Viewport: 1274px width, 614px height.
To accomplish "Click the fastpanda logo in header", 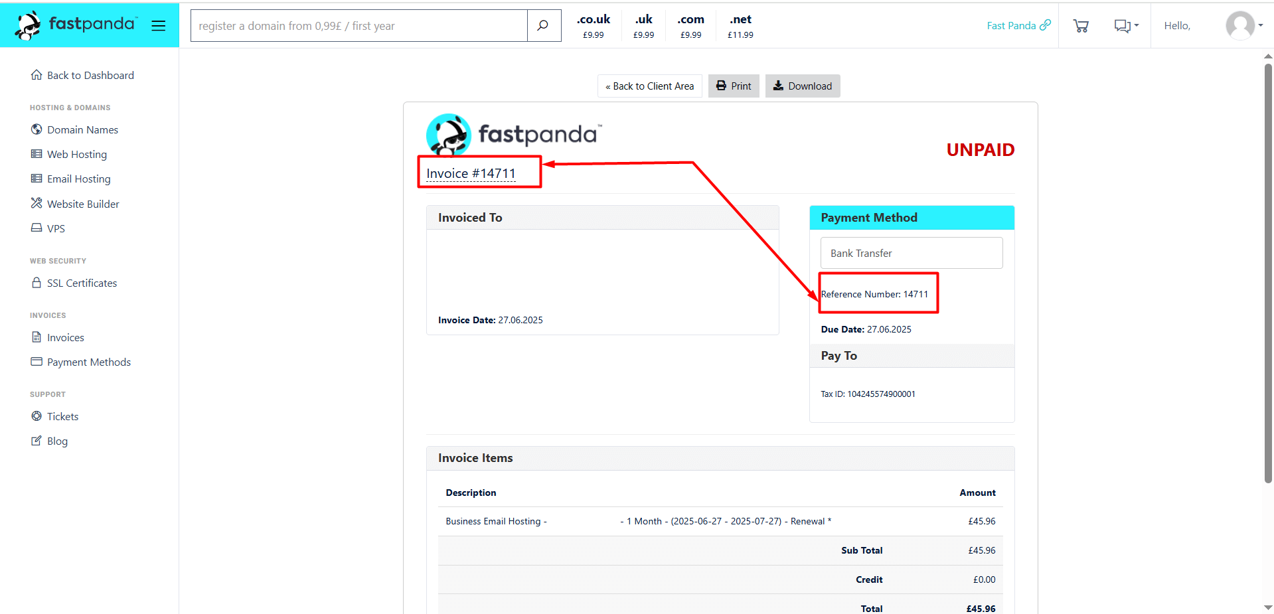I will (x=75, y=25).
